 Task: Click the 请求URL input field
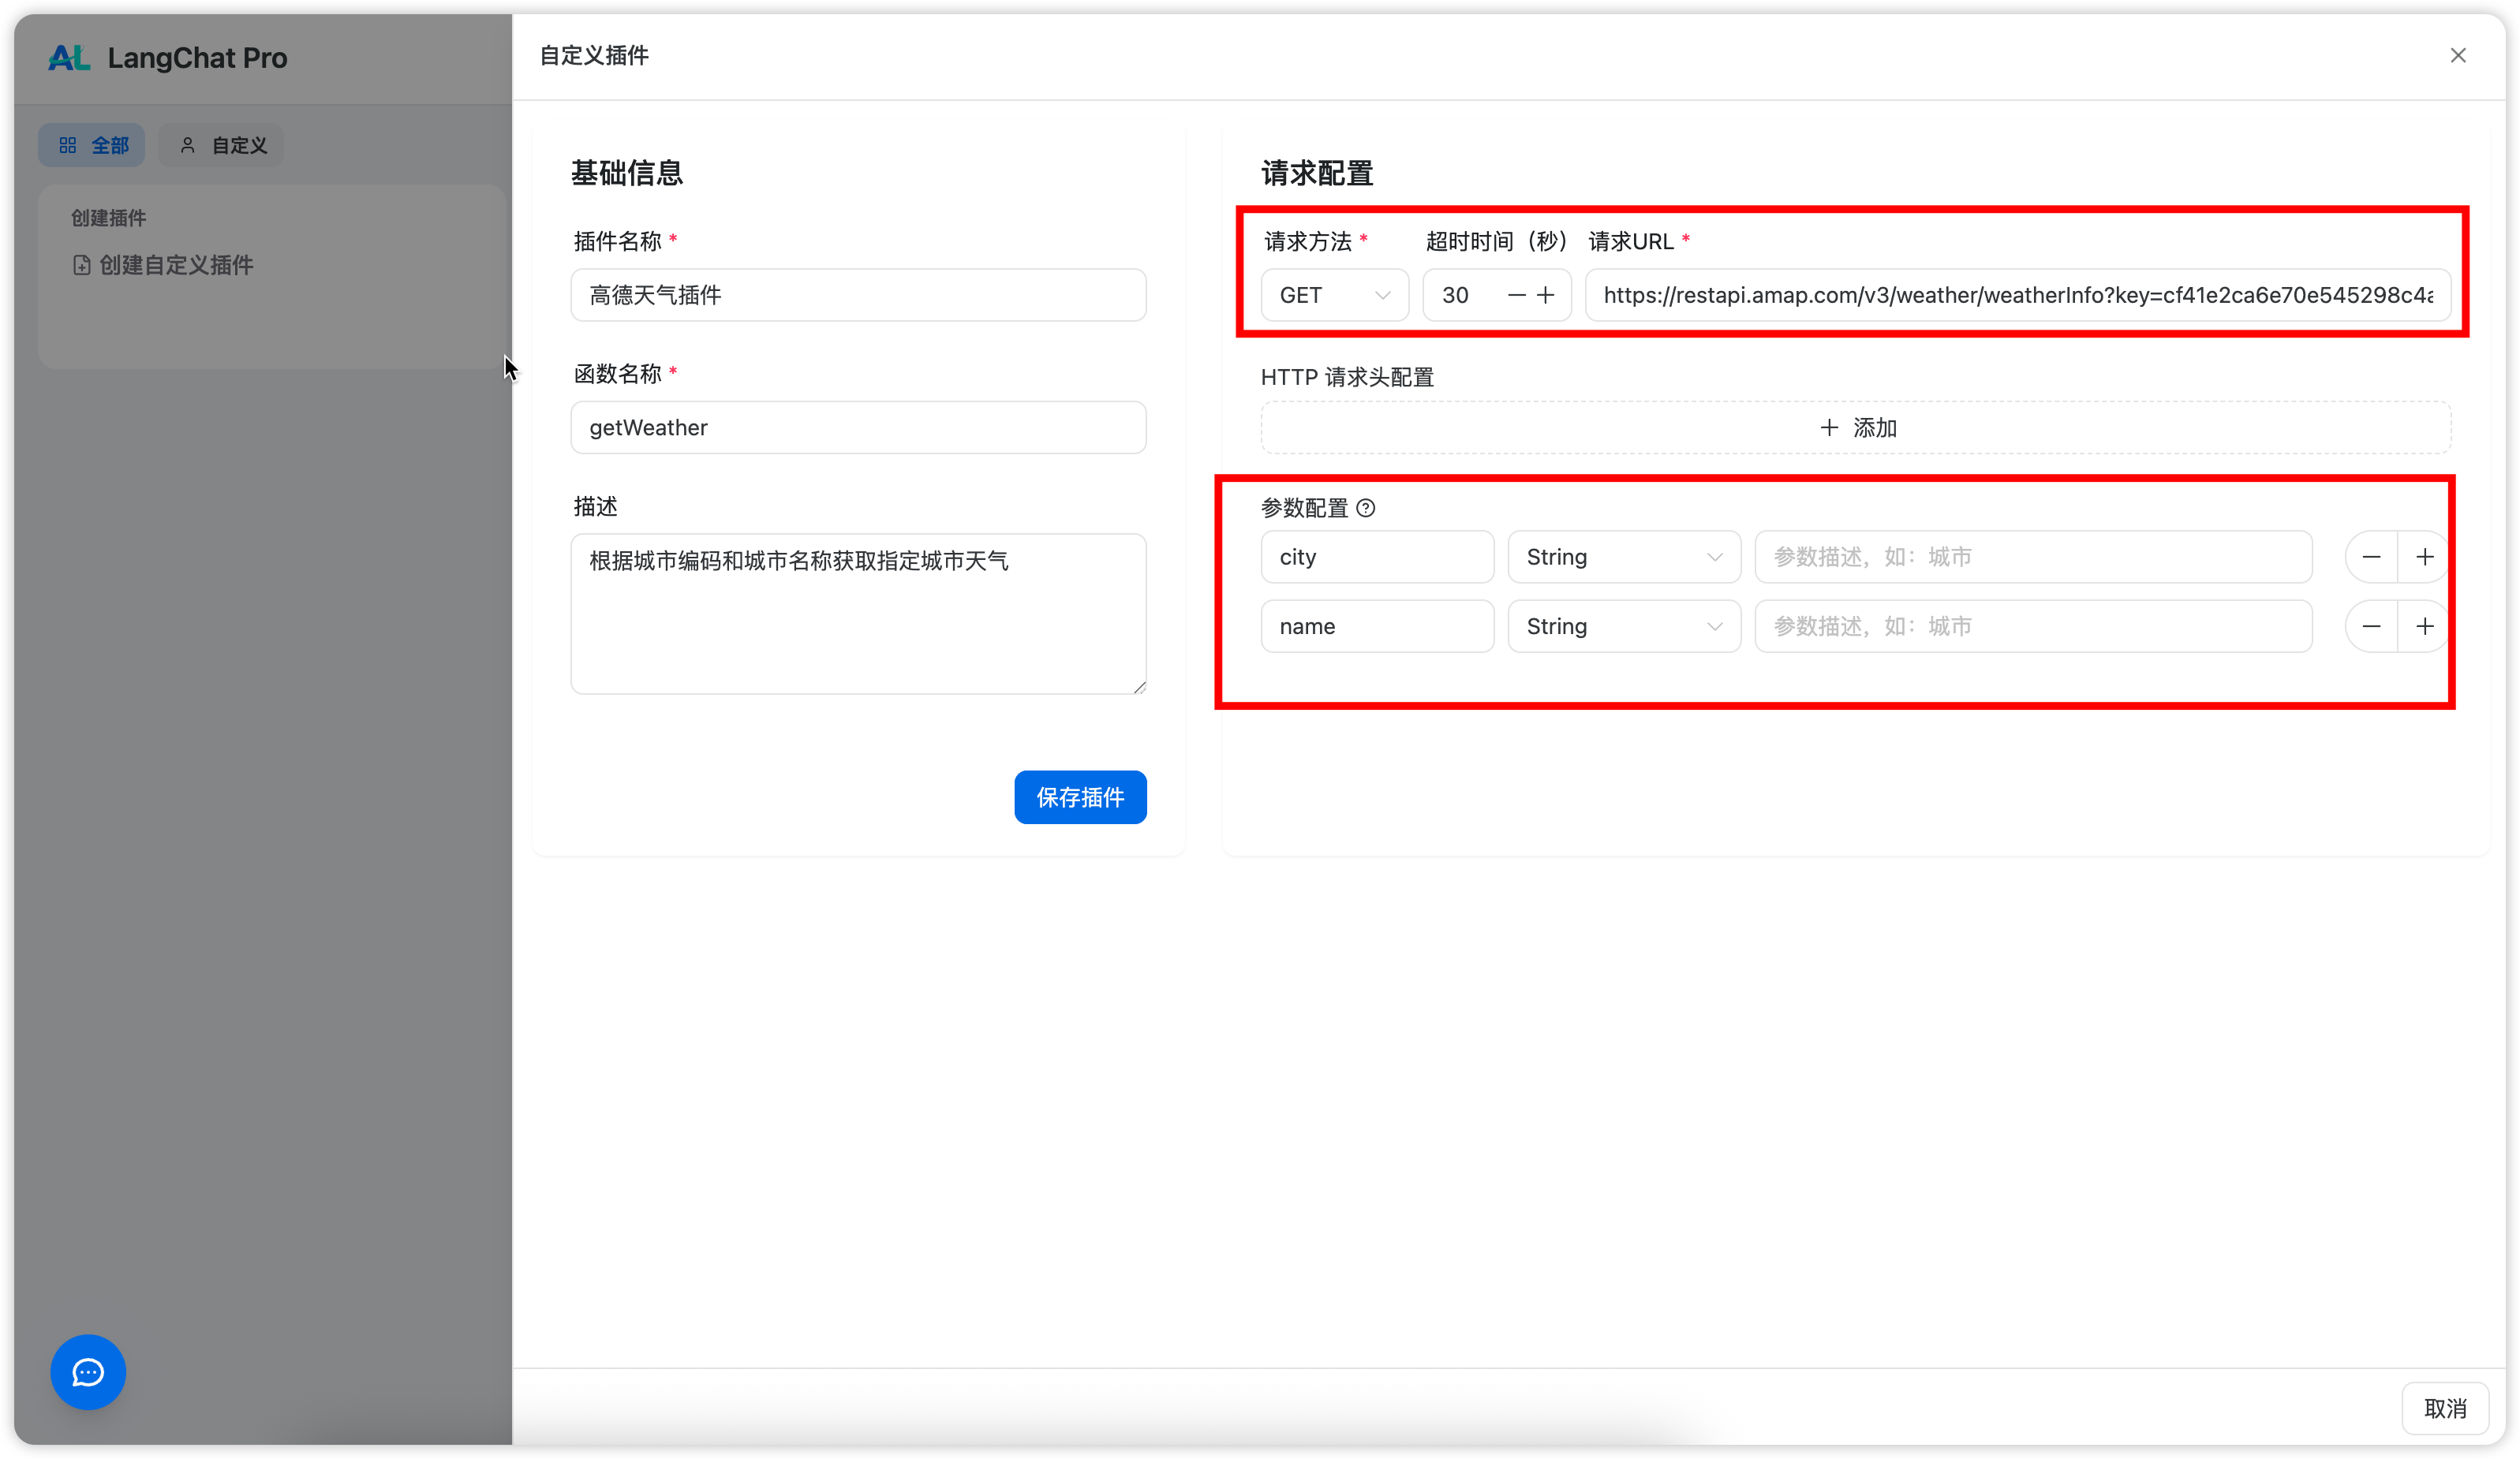tap(2017, 295)
